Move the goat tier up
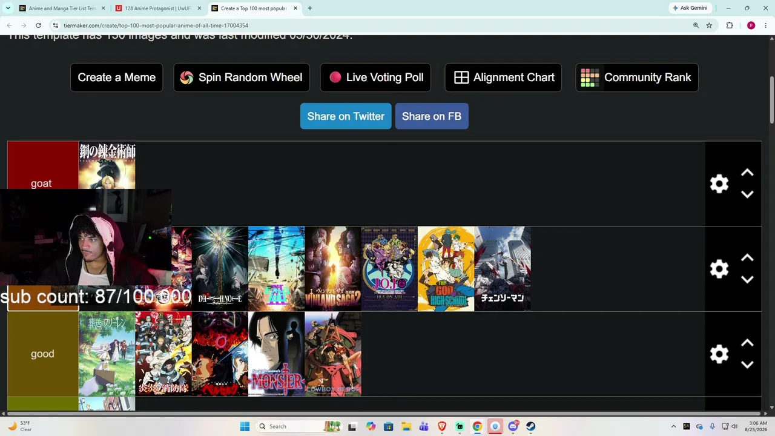The image size is (775, 436). click(x=747, y=173)
